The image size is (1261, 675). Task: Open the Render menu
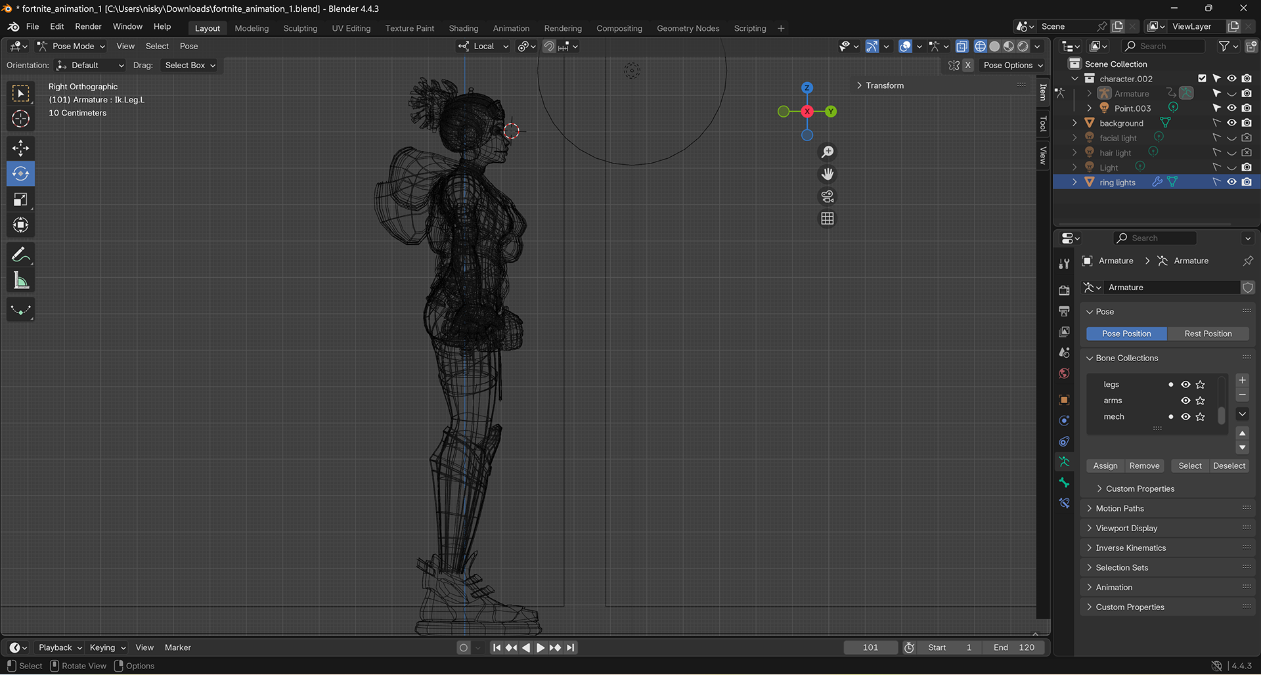point(88,27)
